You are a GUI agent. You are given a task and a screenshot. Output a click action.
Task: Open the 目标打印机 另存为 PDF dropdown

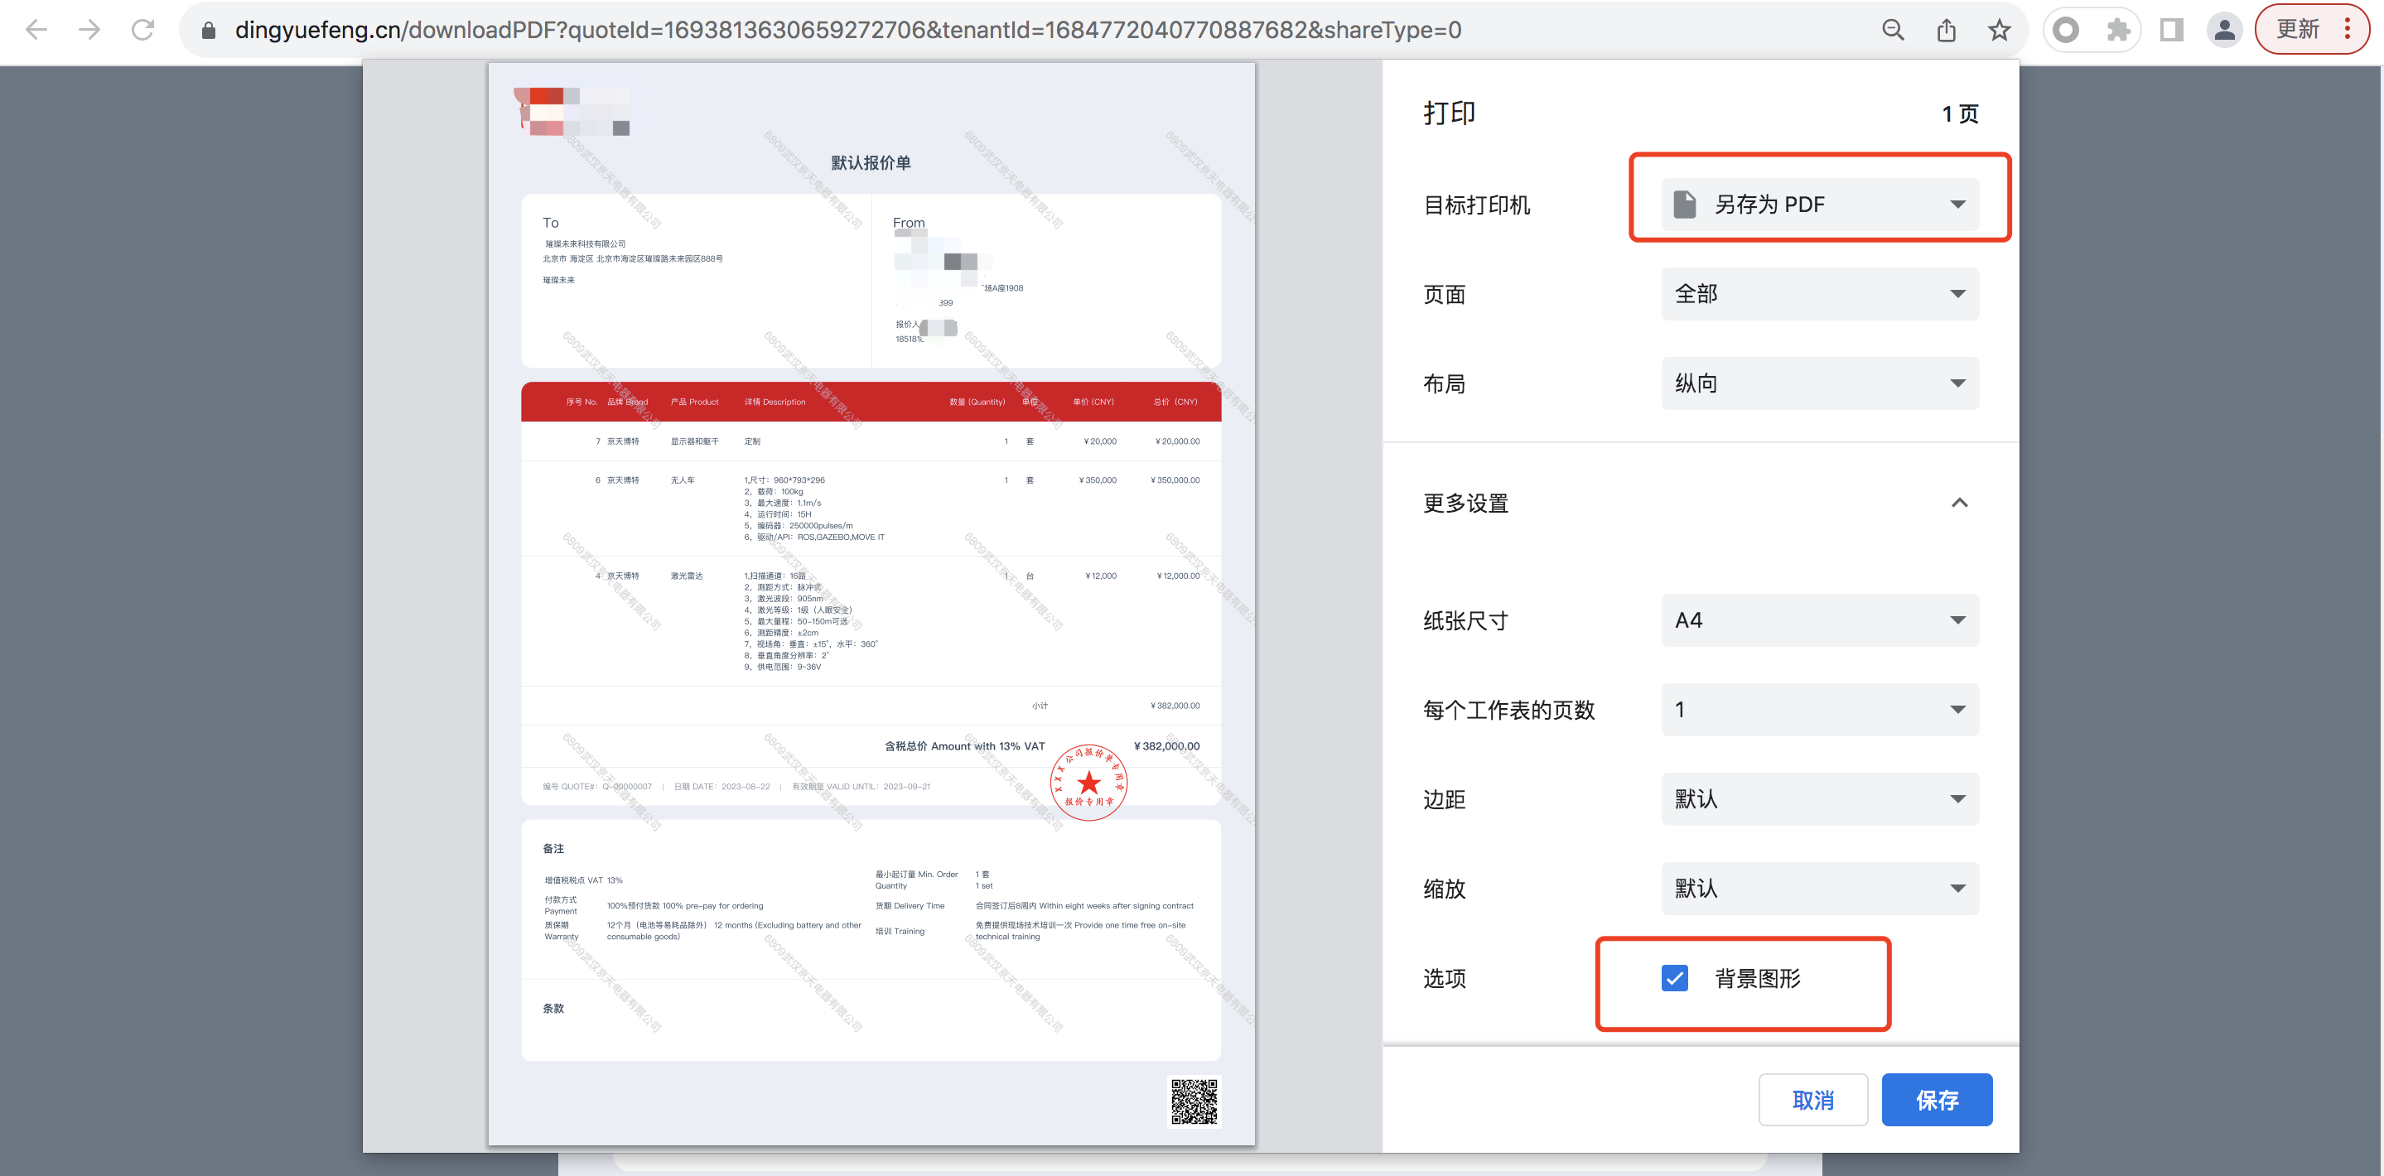pos(1819,205)
